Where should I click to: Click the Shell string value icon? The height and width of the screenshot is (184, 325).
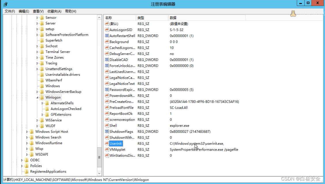107,125
